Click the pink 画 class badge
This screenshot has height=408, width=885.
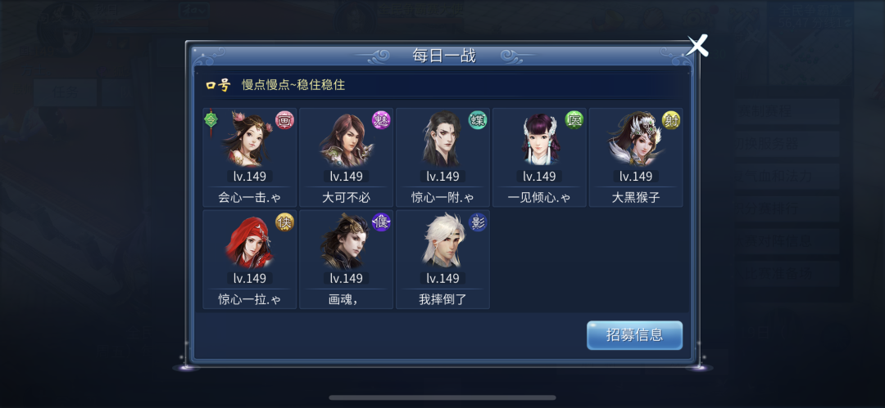[284, 120]
